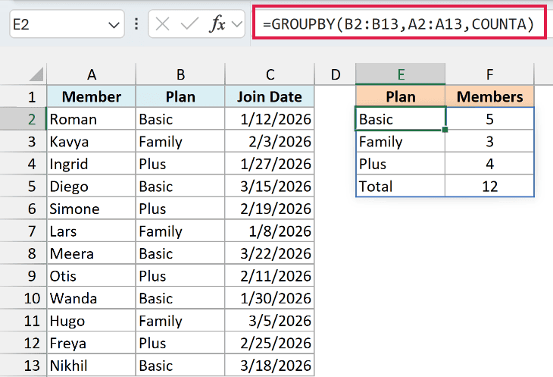Click the Select All corner triangle
Screen dimensions: 553x377
click(x=36, y=74)
